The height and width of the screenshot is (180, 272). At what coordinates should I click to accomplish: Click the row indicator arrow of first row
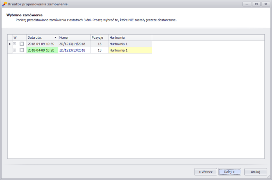tap(10, 44)
